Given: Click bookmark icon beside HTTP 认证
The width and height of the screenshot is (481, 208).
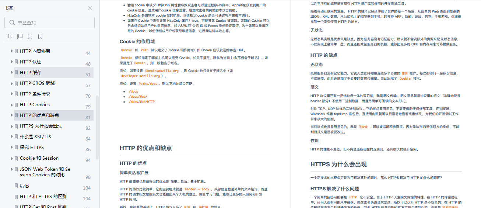Looking at the screenshot, I should click(16, 62).
